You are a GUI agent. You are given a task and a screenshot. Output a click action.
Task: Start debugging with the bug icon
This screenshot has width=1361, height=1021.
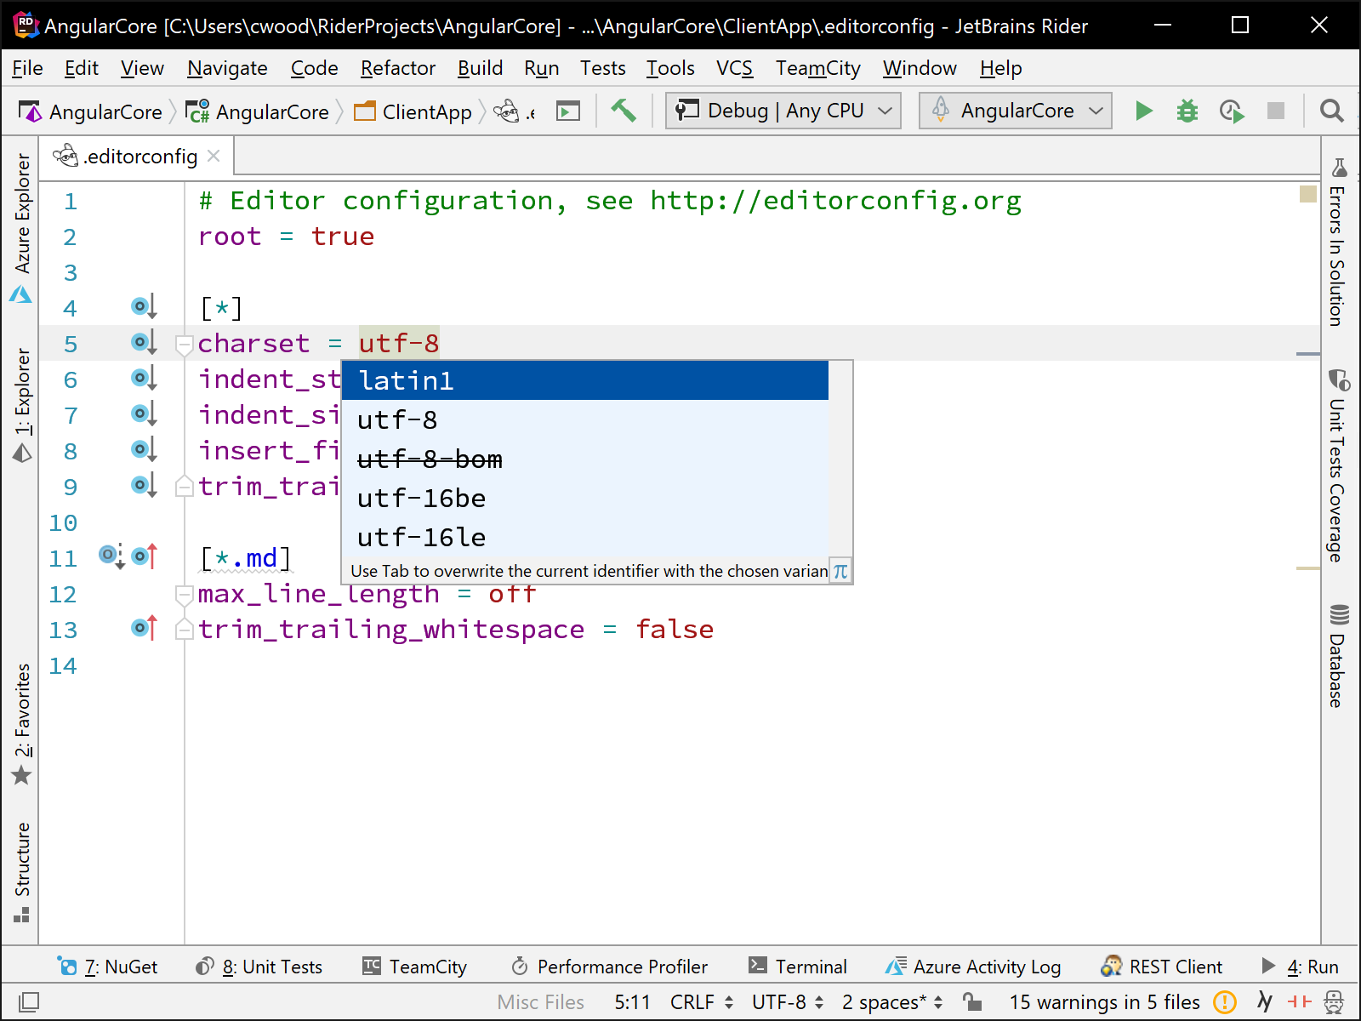tap(1187, 111)
